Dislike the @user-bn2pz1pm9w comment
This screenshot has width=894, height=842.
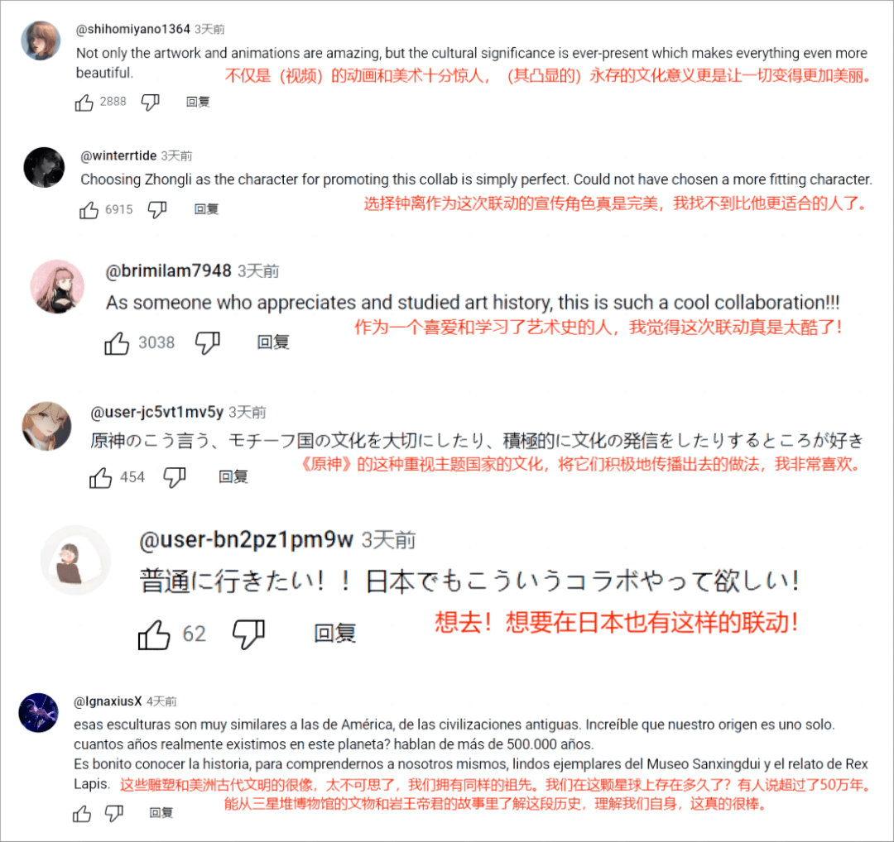tap(249, 634)
